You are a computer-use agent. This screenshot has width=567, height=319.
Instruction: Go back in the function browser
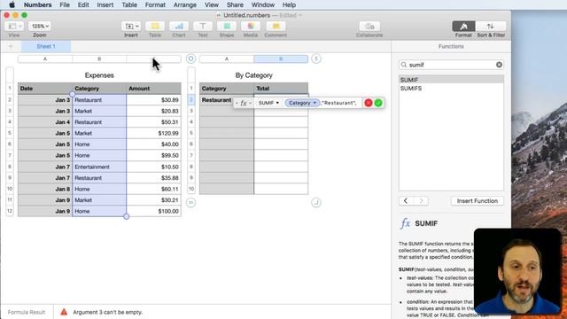406,201
